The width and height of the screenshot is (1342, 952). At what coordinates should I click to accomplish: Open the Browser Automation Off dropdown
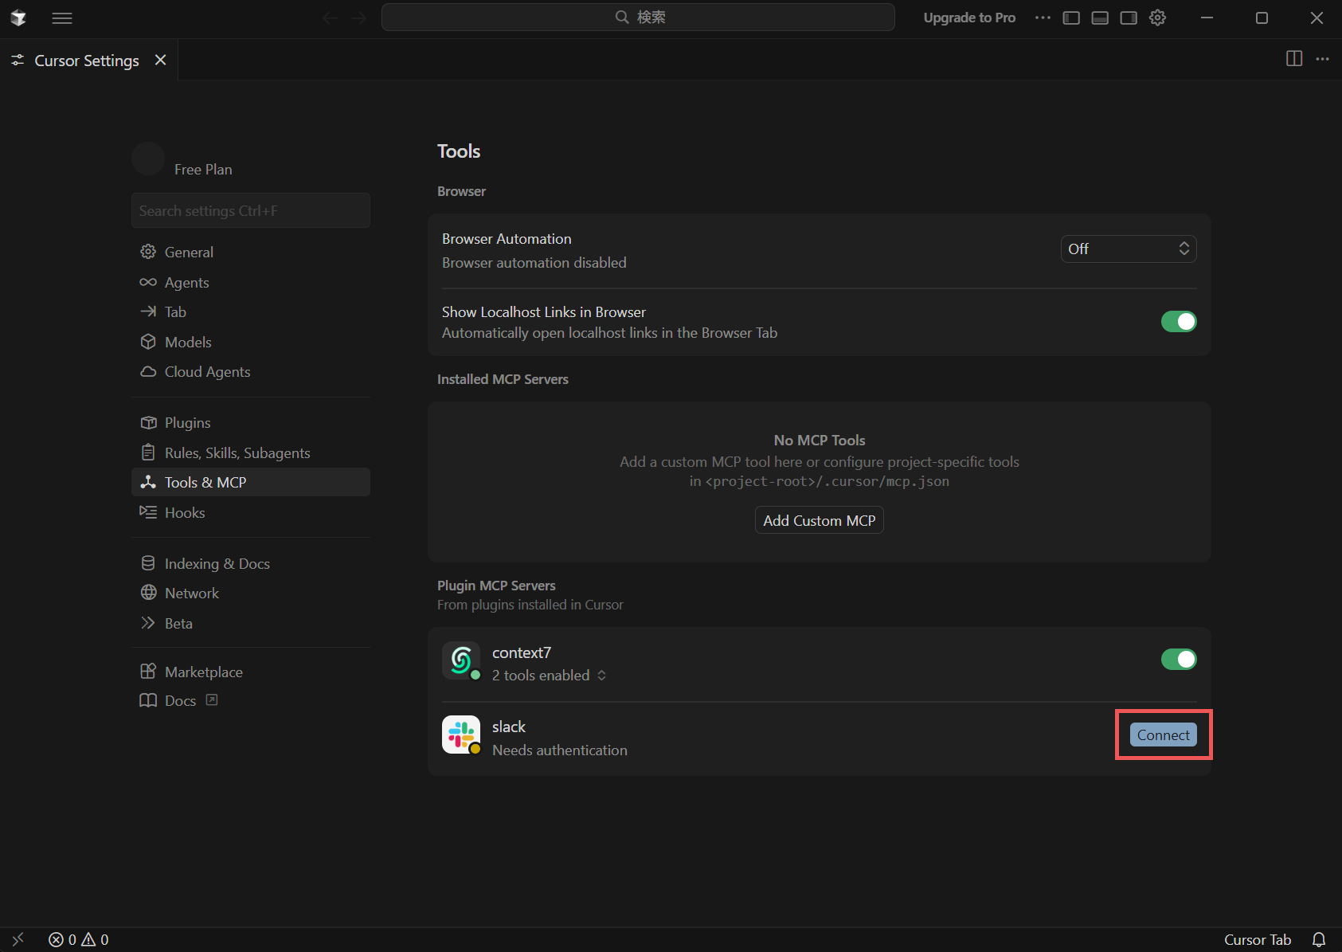1128,249
